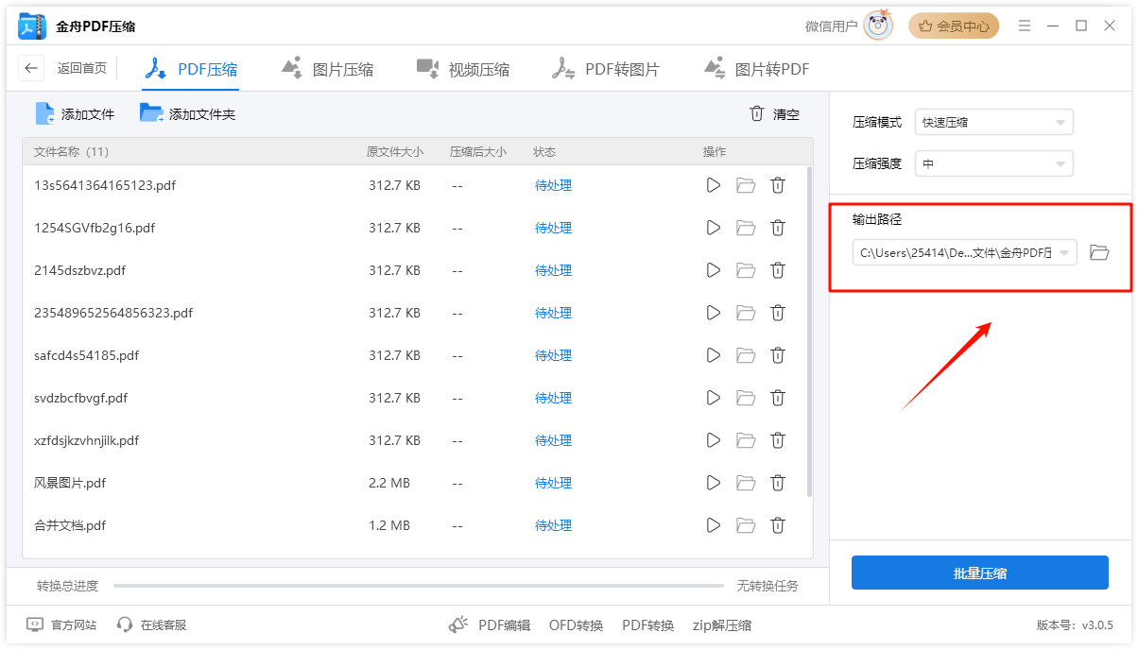
Task: Click the 添加文件夹 button
Action: tap(187, 114)
